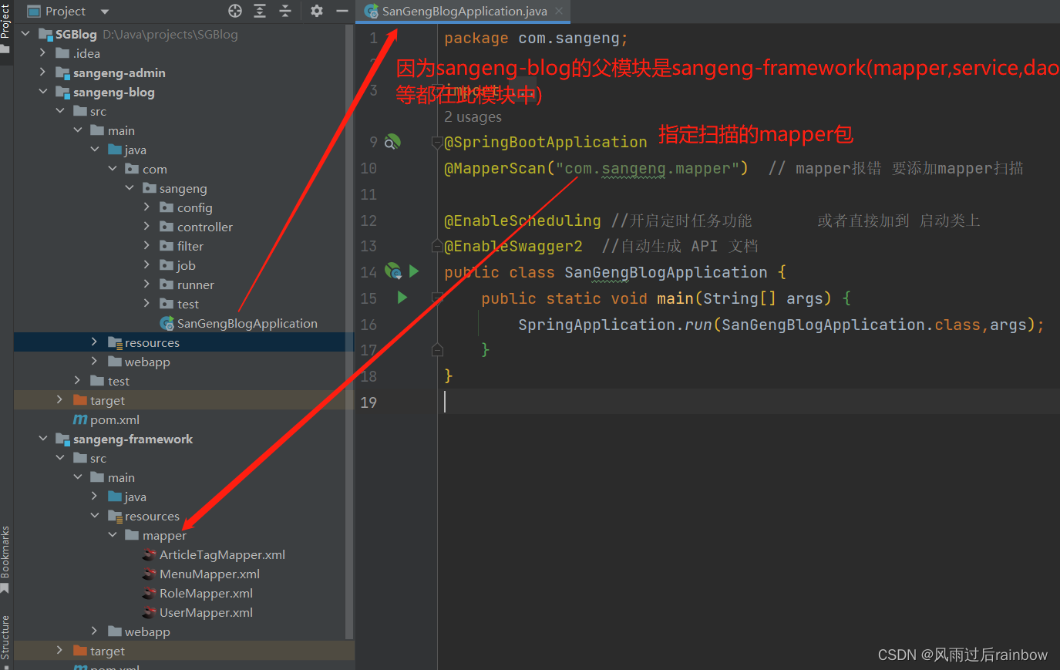Select the java folder under sangeng-framework main
The image size is (1060, 670).
click(135, 497)
